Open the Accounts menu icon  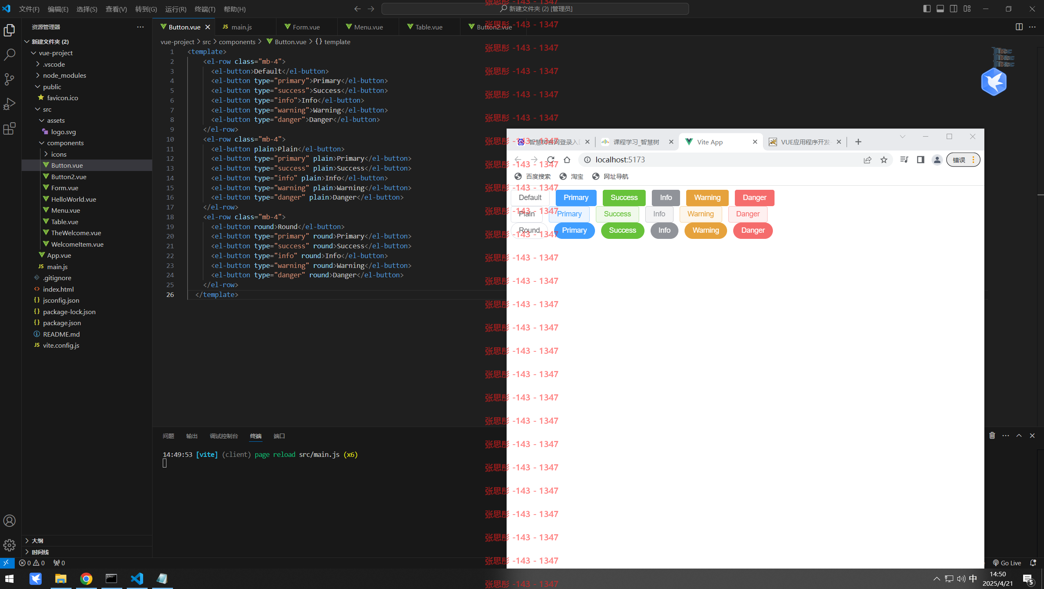tap(9, 521)
